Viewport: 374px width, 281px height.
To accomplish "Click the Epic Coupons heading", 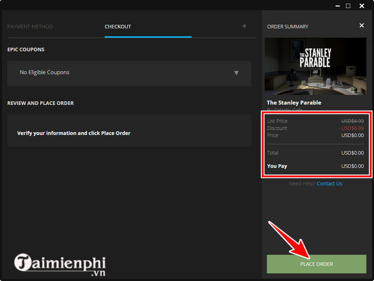I will tap(26, 50).
